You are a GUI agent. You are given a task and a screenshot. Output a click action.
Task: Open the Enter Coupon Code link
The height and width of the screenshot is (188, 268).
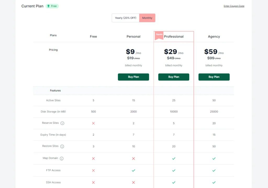pos(234,6)
